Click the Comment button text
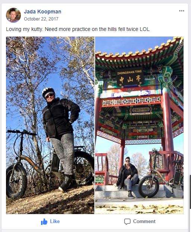The image size is (191, 232). click(144, 221)
